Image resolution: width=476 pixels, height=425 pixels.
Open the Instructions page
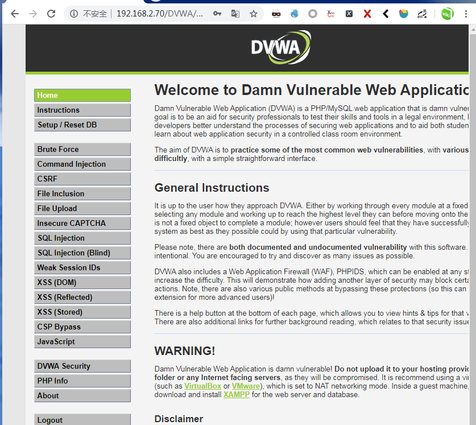tap(82, 110)
